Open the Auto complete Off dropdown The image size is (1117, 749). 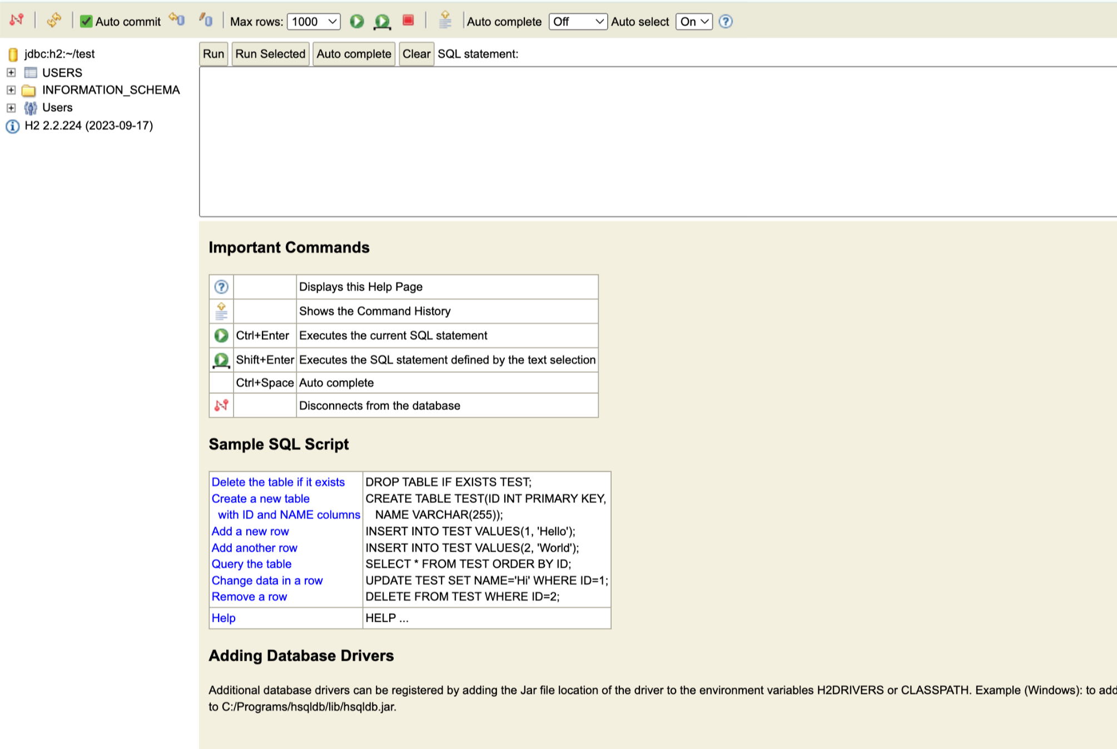tap(577, 22)
